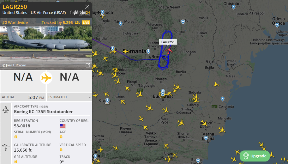Open the KC-135 aircraft photo thumbnail

tap(46, 48)
